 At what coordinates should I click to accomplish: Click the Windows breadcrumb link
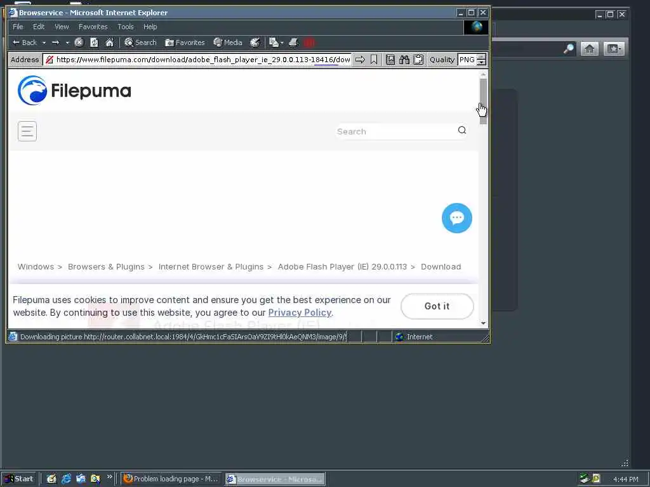[36, 267]
